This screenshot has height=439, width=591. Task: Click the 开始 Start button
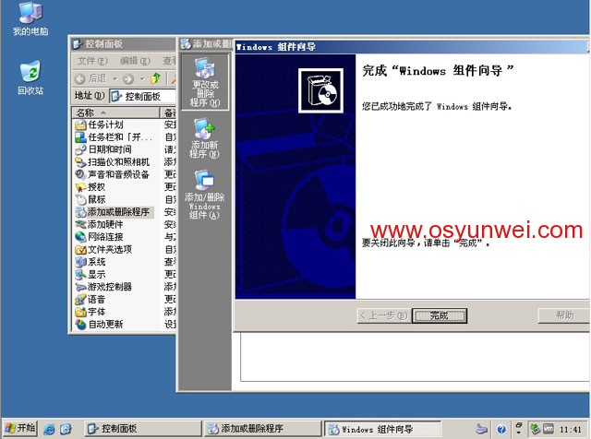point(20,429)
